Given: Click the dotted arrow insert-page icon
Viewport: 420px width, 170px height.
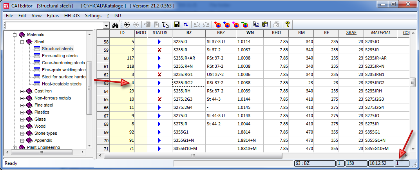Looking at the screenshot, I should tap(166, 25).
